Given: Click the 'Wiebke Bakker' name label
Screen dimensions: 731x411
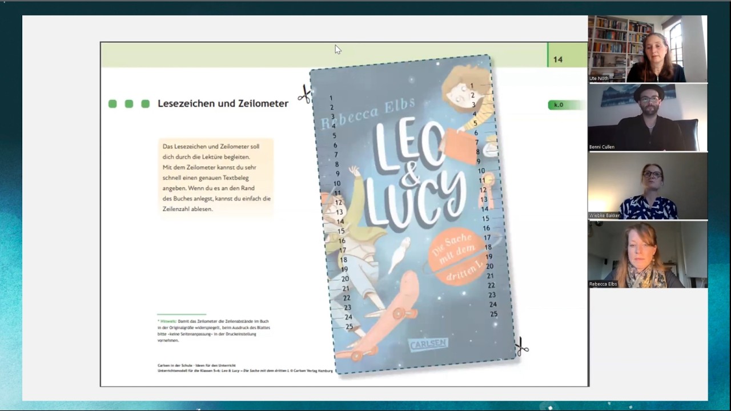Looking at the screenshot, I should 604,215.
